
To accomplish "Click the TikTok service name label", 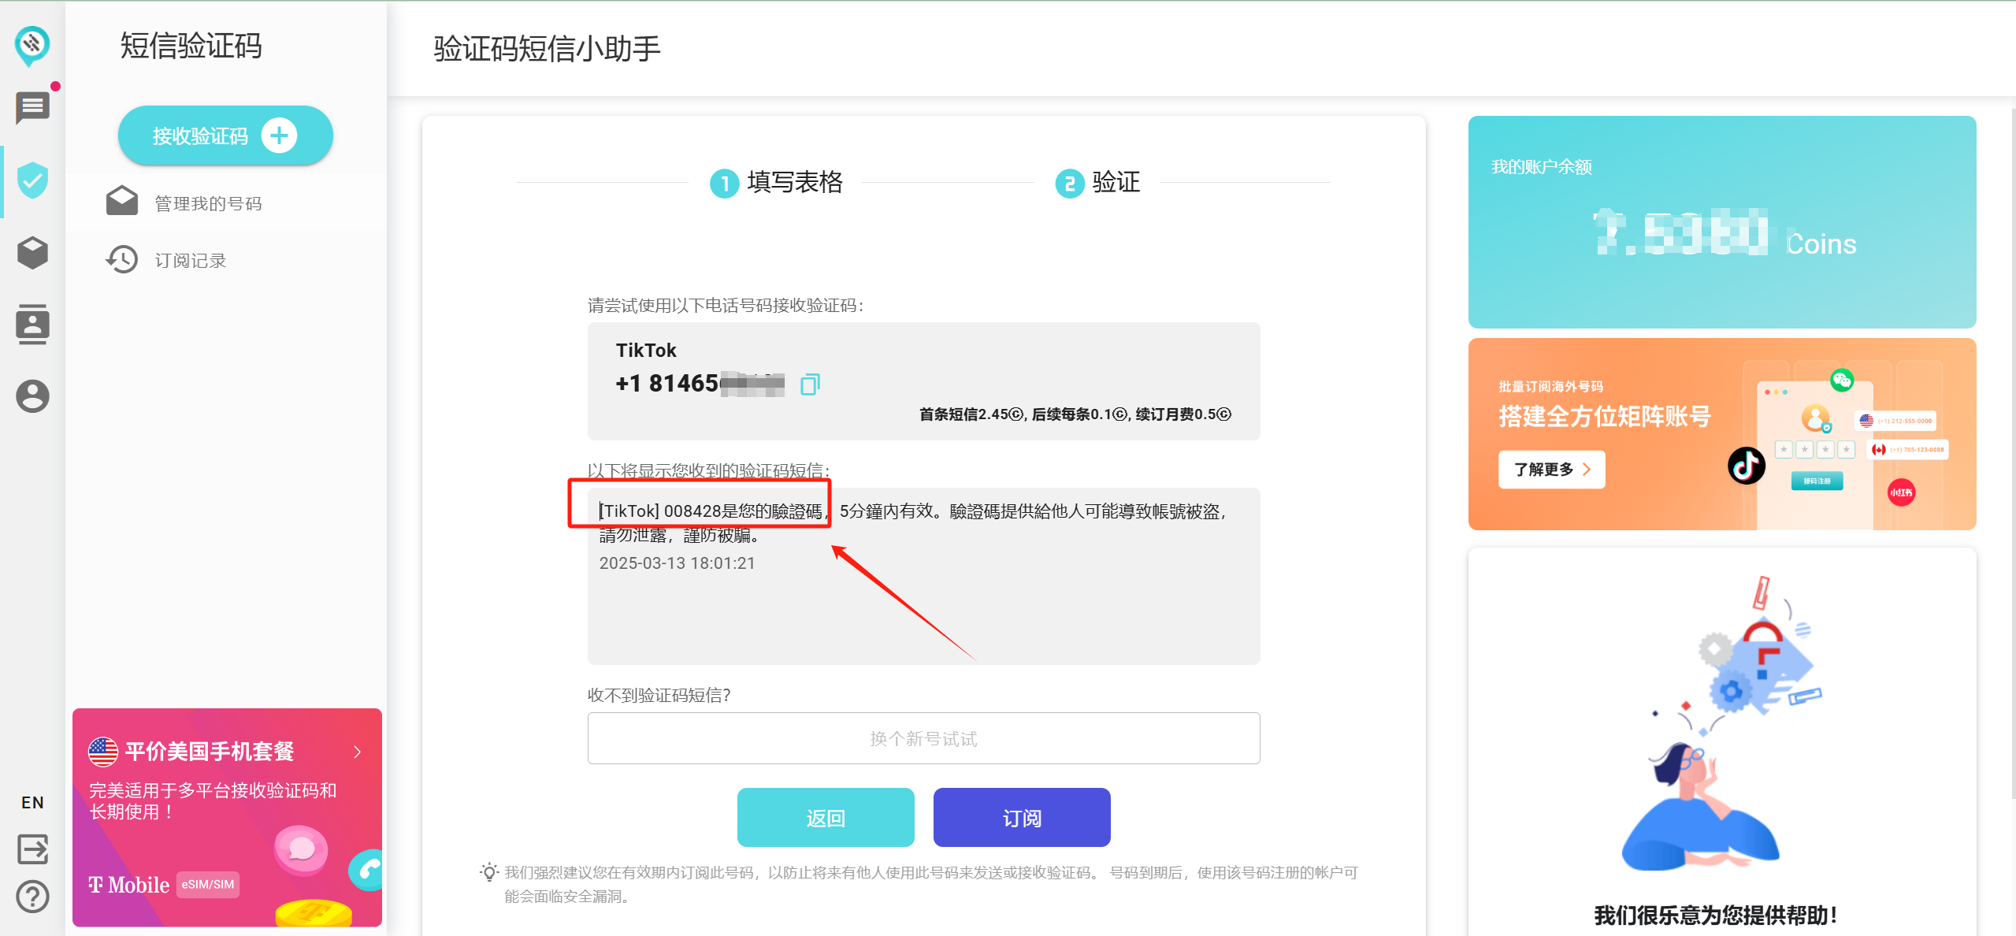I will pyautogui.click(x=646, y=351).
